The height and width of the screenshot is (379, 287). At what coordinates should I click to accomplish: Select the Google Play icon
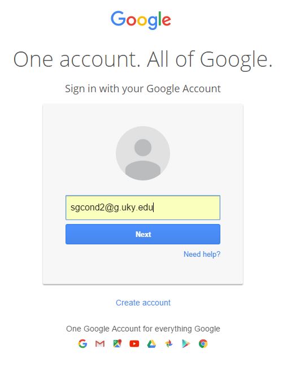click(x=186, y=344)
